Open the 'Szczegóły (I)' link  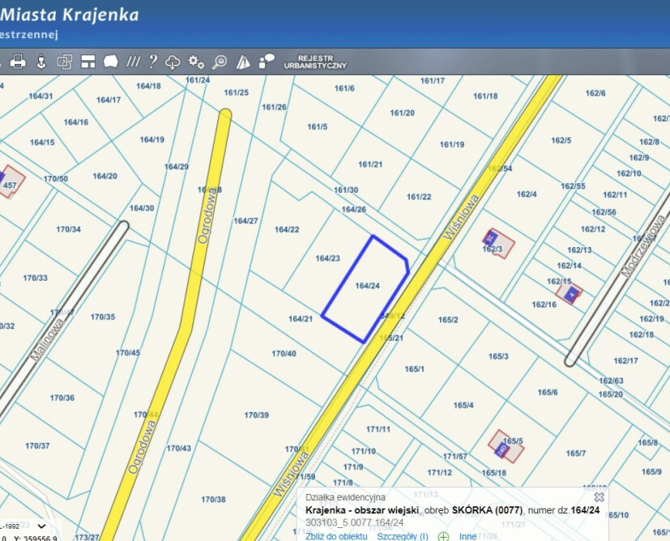pos(403,536)
